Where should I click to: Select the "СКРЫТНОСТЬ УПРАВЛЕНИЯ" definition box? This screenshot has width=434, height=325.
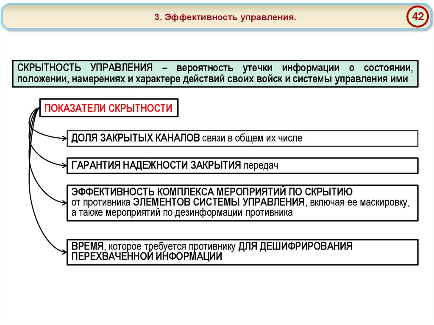click(x=215, y=74)
